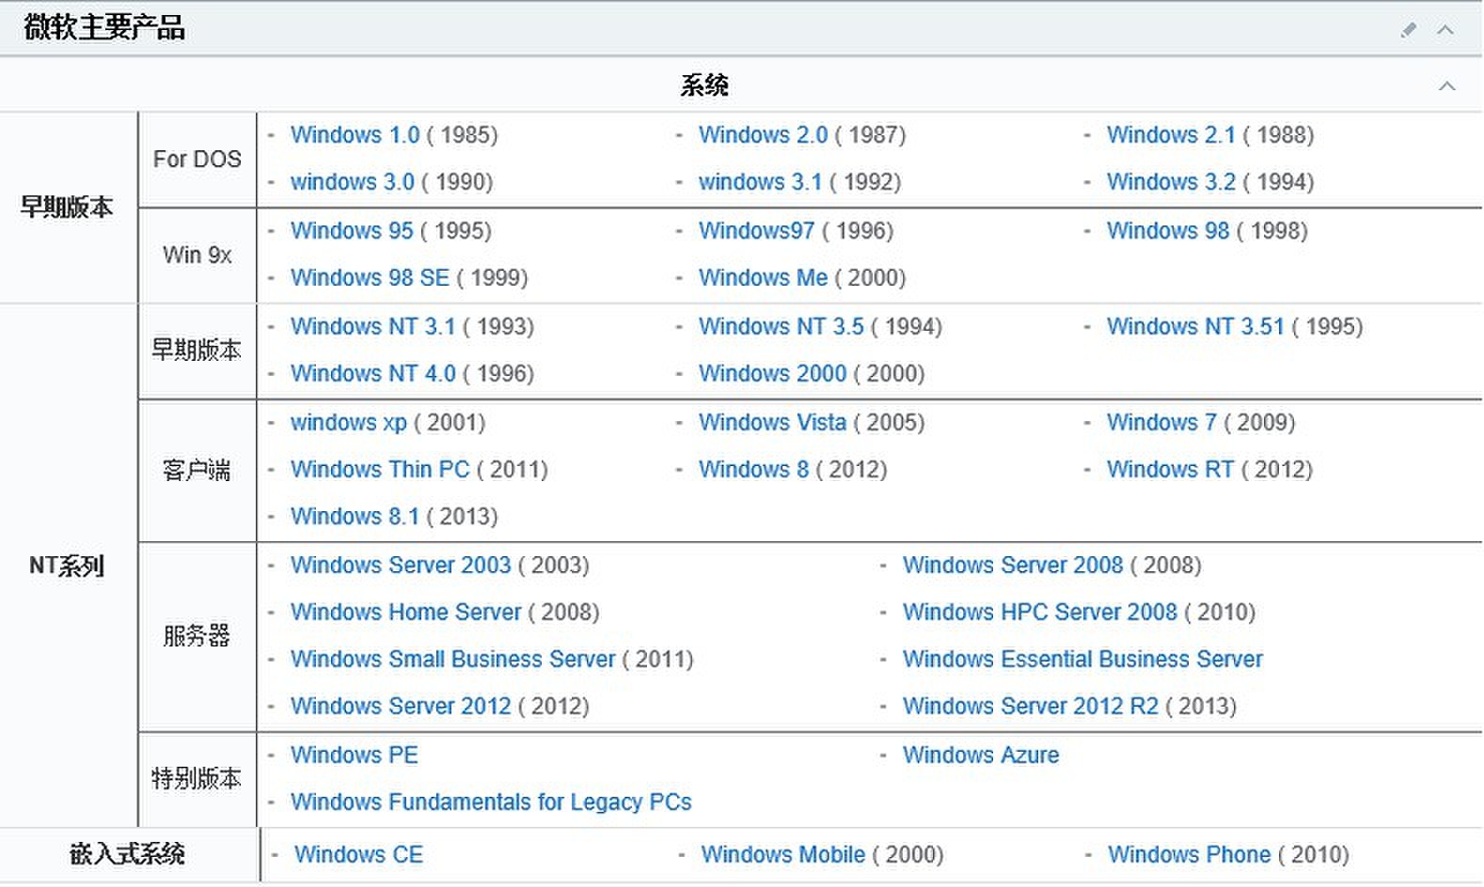
Task: Open the Windows NT 3.5 link
Action: 781,326
